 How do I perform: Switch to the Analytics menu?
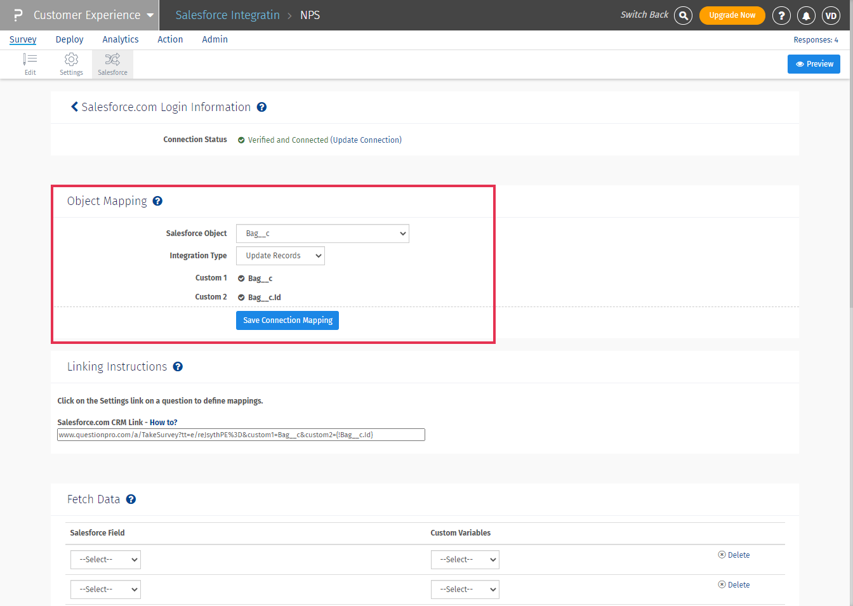point(120,39)
